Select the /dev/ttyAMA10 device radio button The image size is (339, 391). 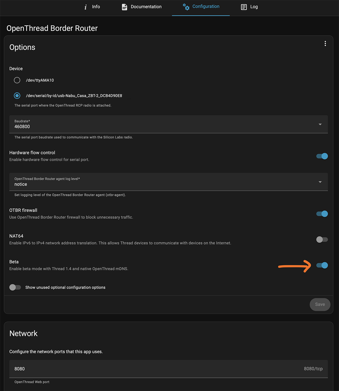point(17,80)
